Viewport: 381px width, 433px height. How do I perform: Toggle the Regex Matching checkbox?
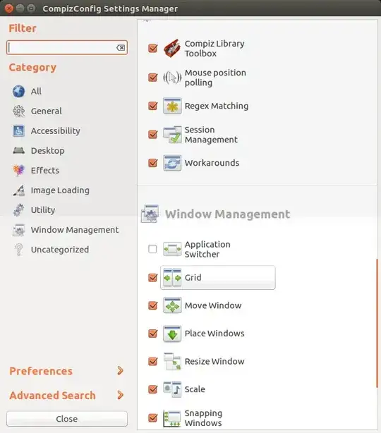tap(152, 106)
